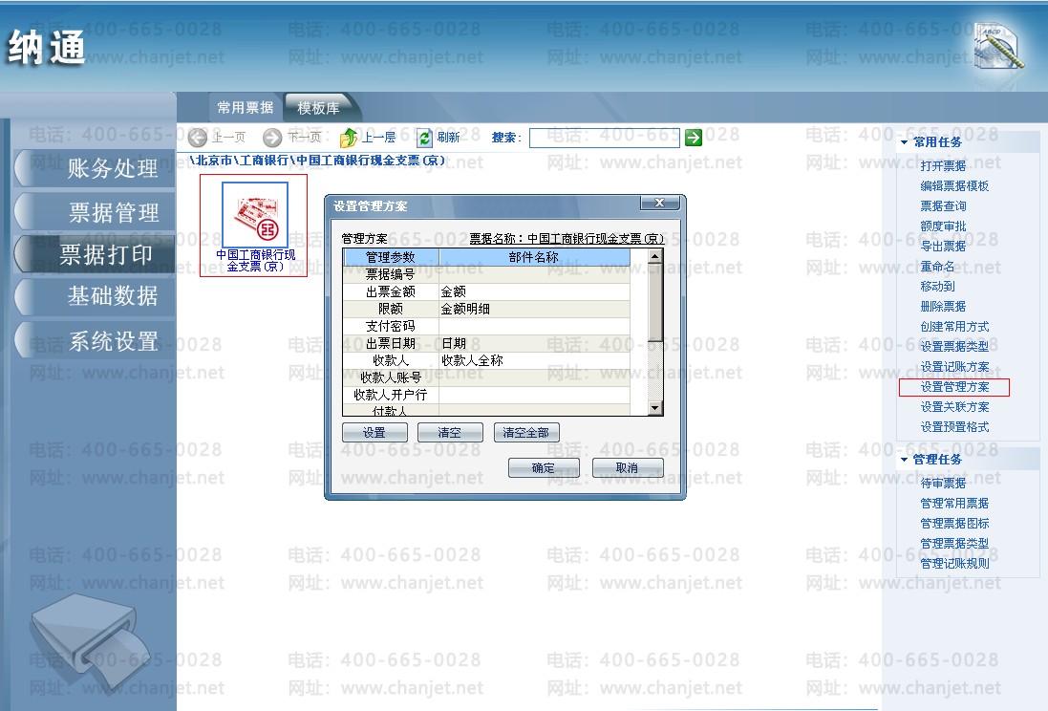Open the 账务处理 sidebar menu
The width and height of the screenshot is (1048, 711).
tap(95, 168)
